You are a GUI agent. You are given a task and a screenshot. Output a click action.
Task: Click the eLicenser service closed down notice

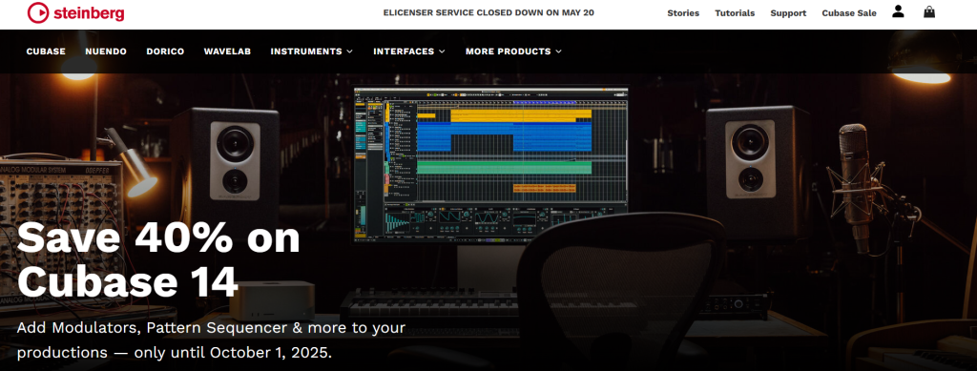488,12
